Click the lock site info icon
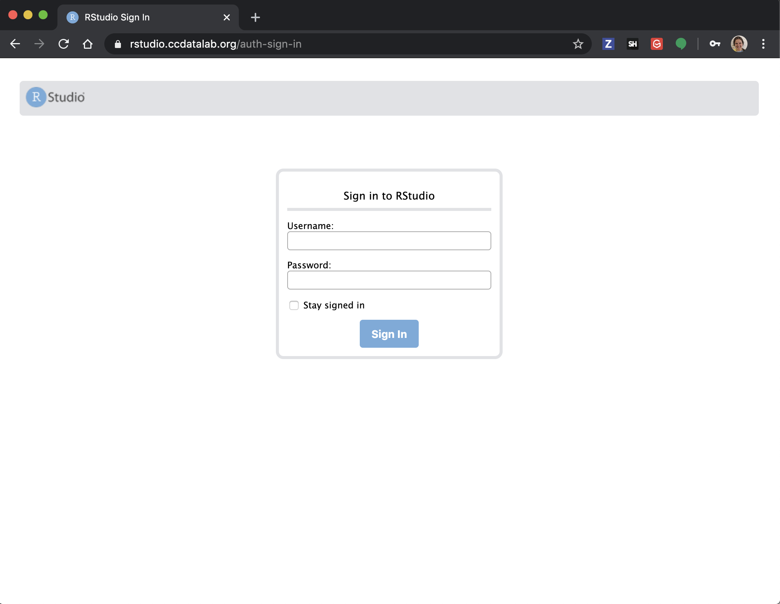This screenshot has width=780, height=604. pyautogui.click(x=118, y=44)
